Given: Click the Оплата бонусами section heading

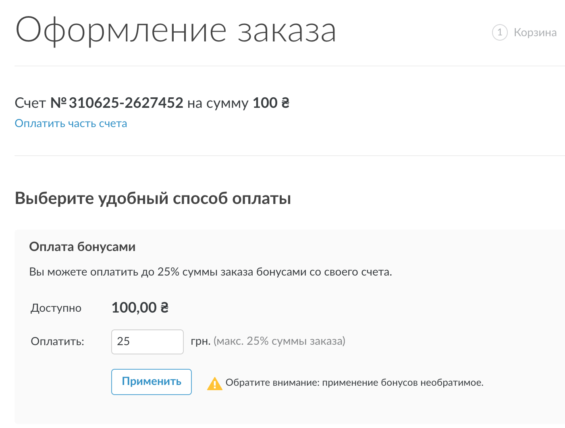Looking at the screenshot, I should pyautogui.click(x=82, y=247).
